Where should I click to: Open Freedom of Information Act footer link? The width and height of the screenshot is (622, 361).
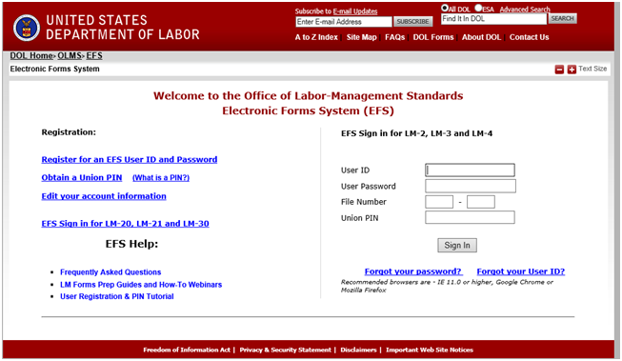coord(187,350)
